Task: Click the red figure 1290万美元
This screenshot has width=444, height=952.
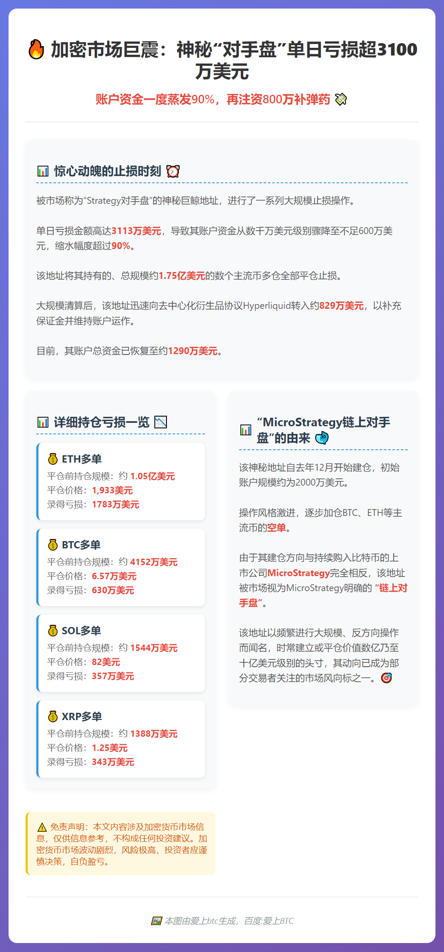Action: (193, 351)
